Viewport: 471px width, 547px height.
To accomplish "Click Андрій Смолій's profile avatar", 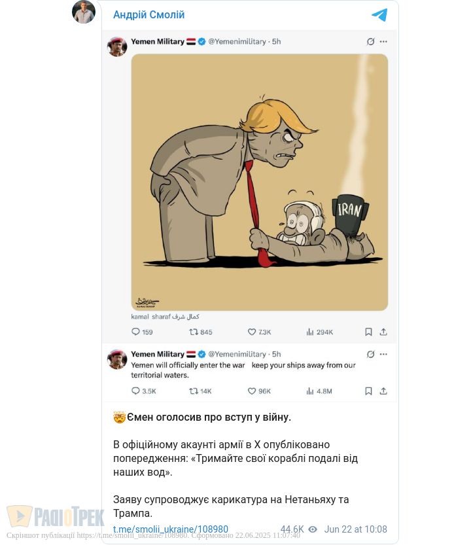I will [84, 12].
